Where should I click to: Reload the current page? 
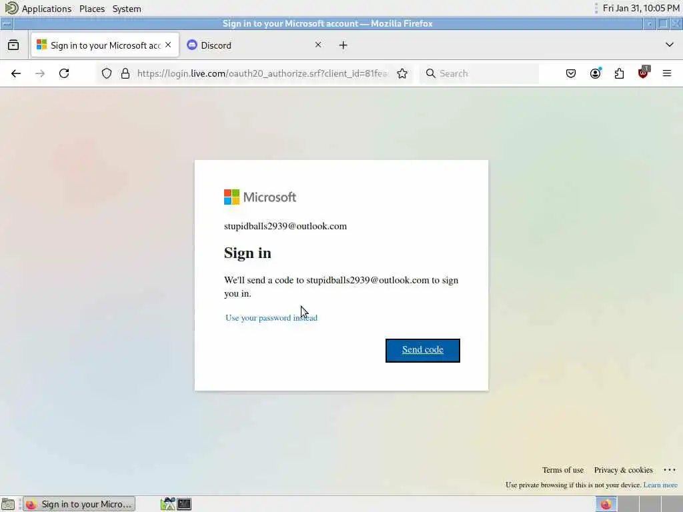tap(64, 73)
